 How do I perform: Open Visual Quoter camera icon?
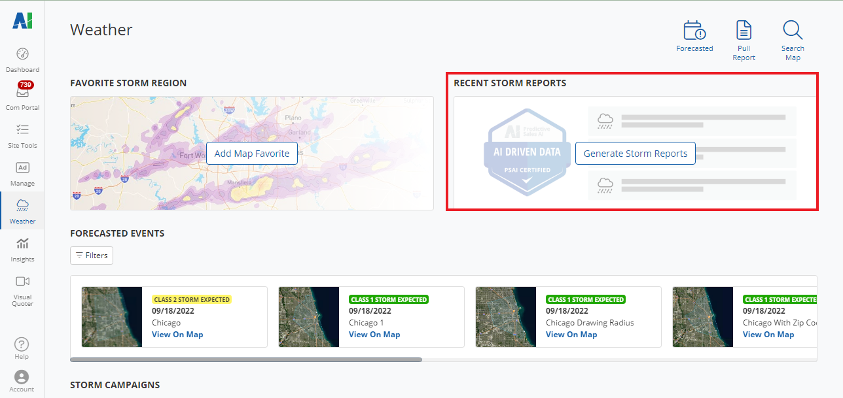click(x=22, y=282)
